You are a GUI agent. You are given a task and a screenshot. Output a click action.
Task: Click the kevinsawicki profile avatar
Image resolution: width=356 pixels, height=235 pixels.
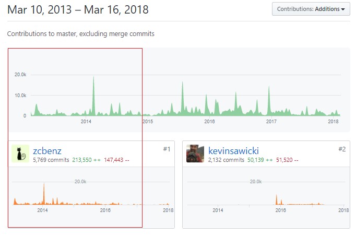195,154
